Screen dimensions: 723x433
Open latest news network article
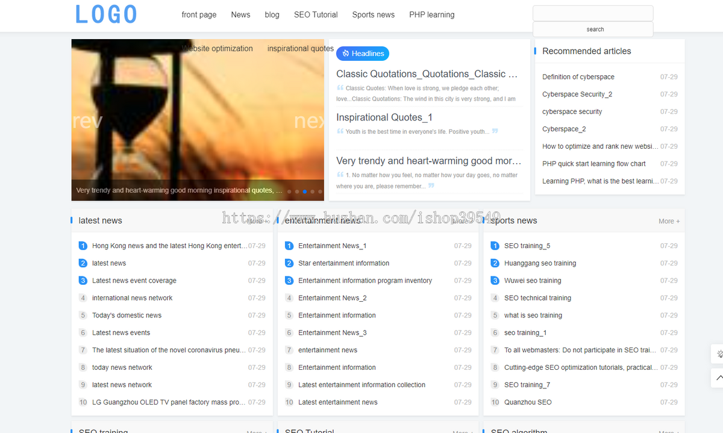point(122,385)
